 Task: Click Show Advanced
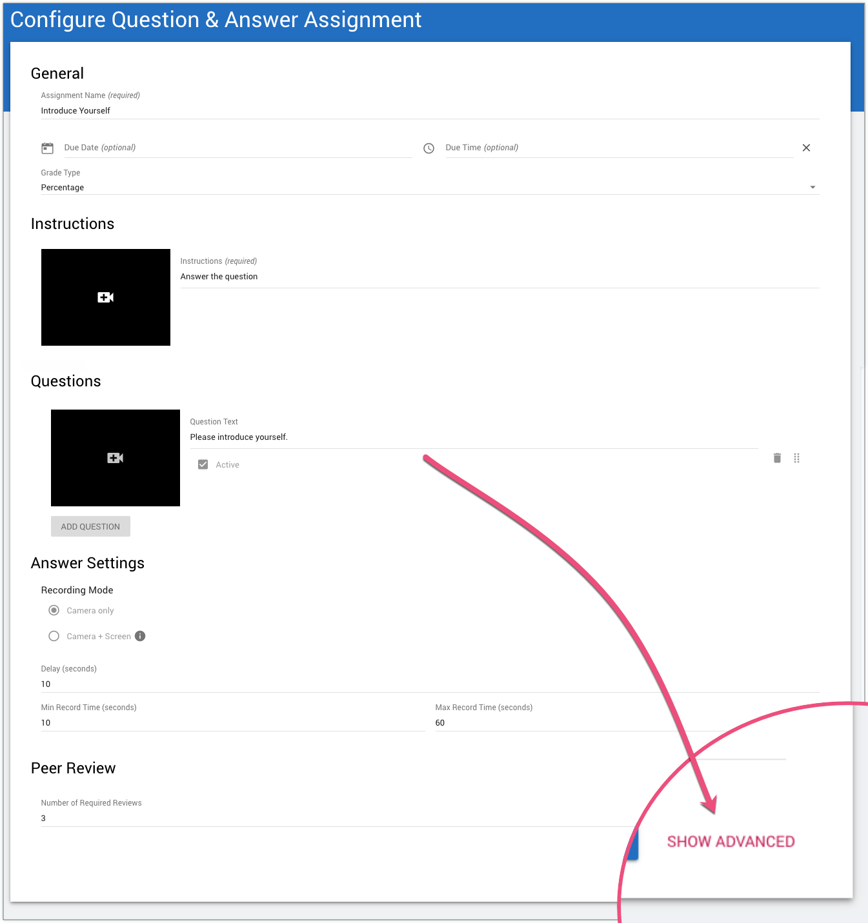731,842
